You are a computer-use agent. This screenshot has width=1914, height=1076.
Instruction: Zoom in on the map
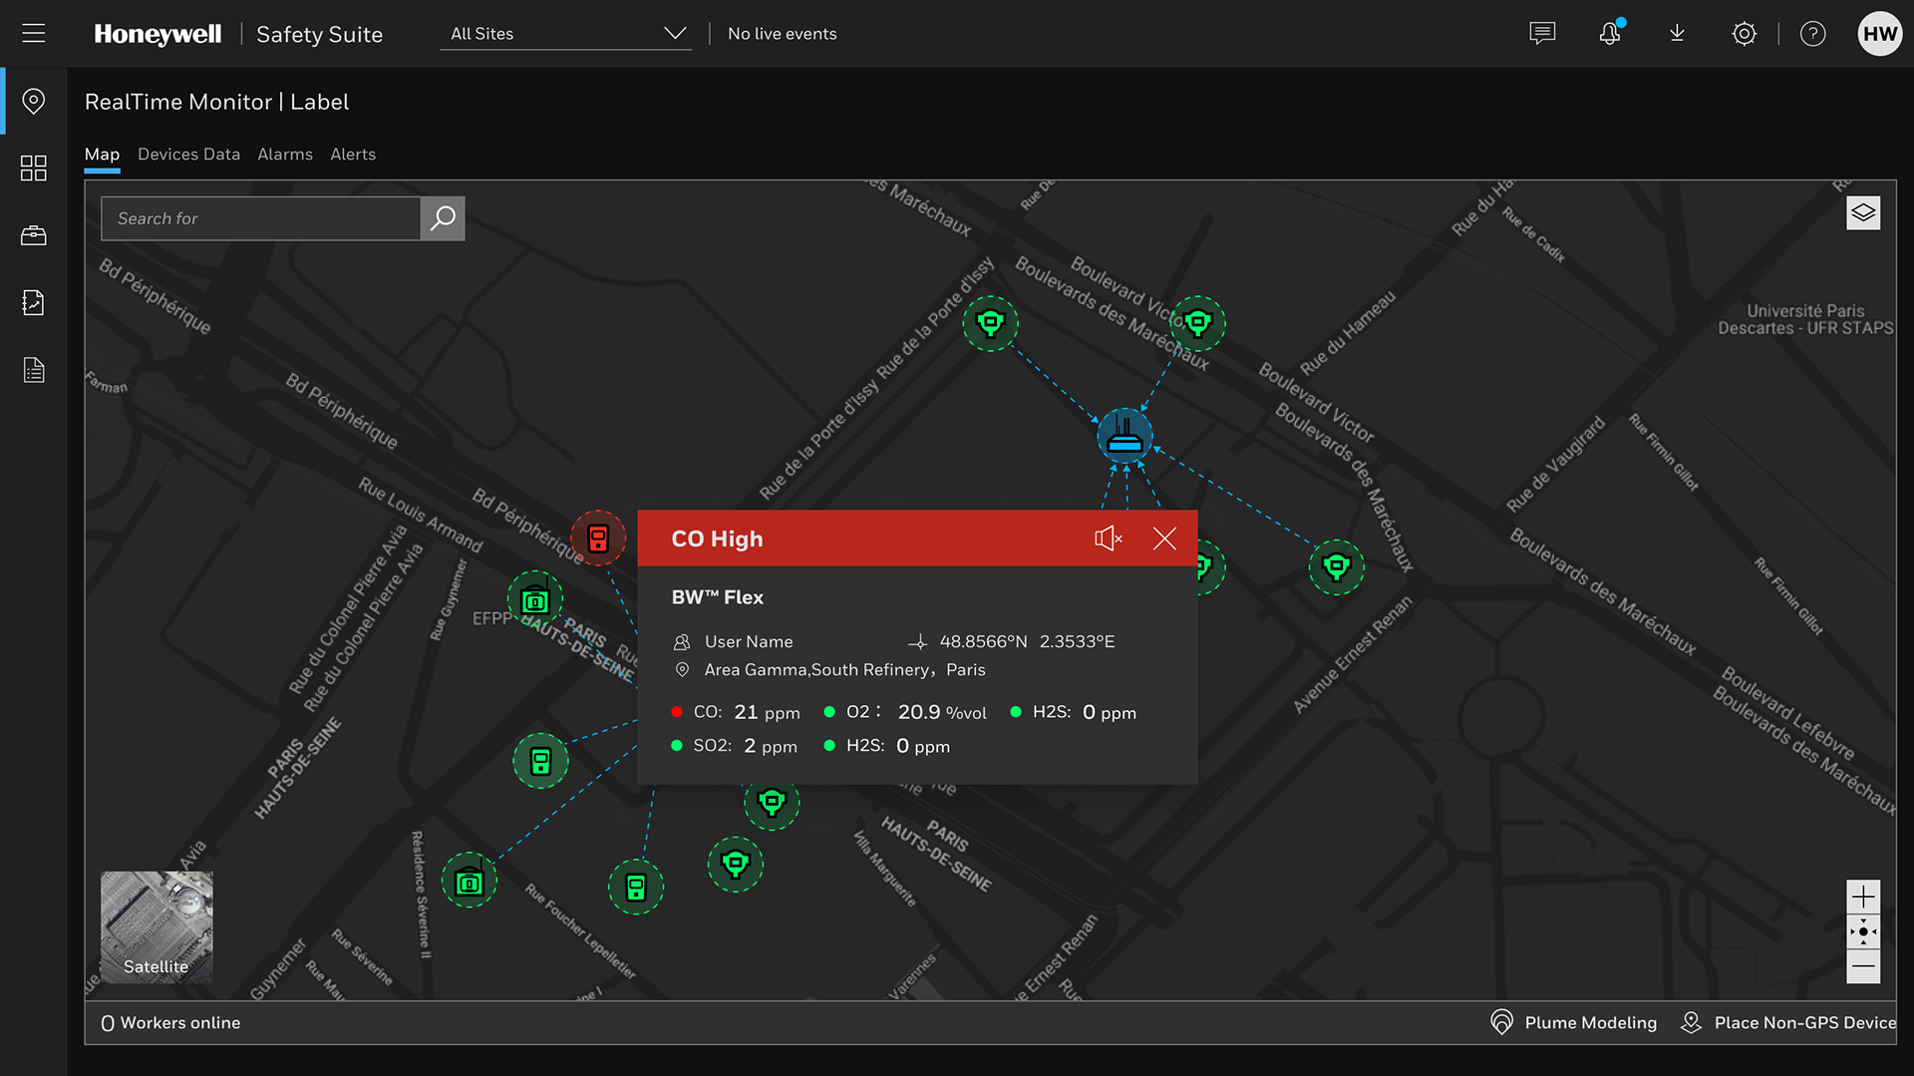1863,897
